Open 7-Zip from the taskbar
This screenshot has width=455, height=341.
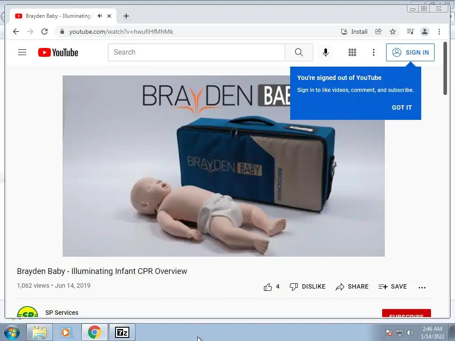point(122,332)
